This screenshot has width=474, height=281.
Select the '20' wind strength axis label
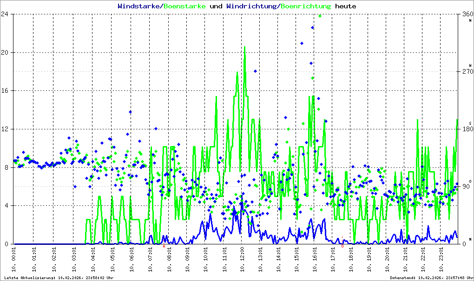(x=5, y=52)
